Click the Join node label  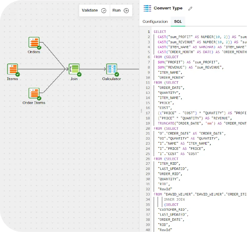coord(74,79)
